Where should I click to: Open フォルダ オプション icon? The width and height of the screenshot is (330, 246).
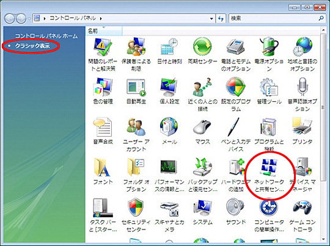click(x=136, y=167)
